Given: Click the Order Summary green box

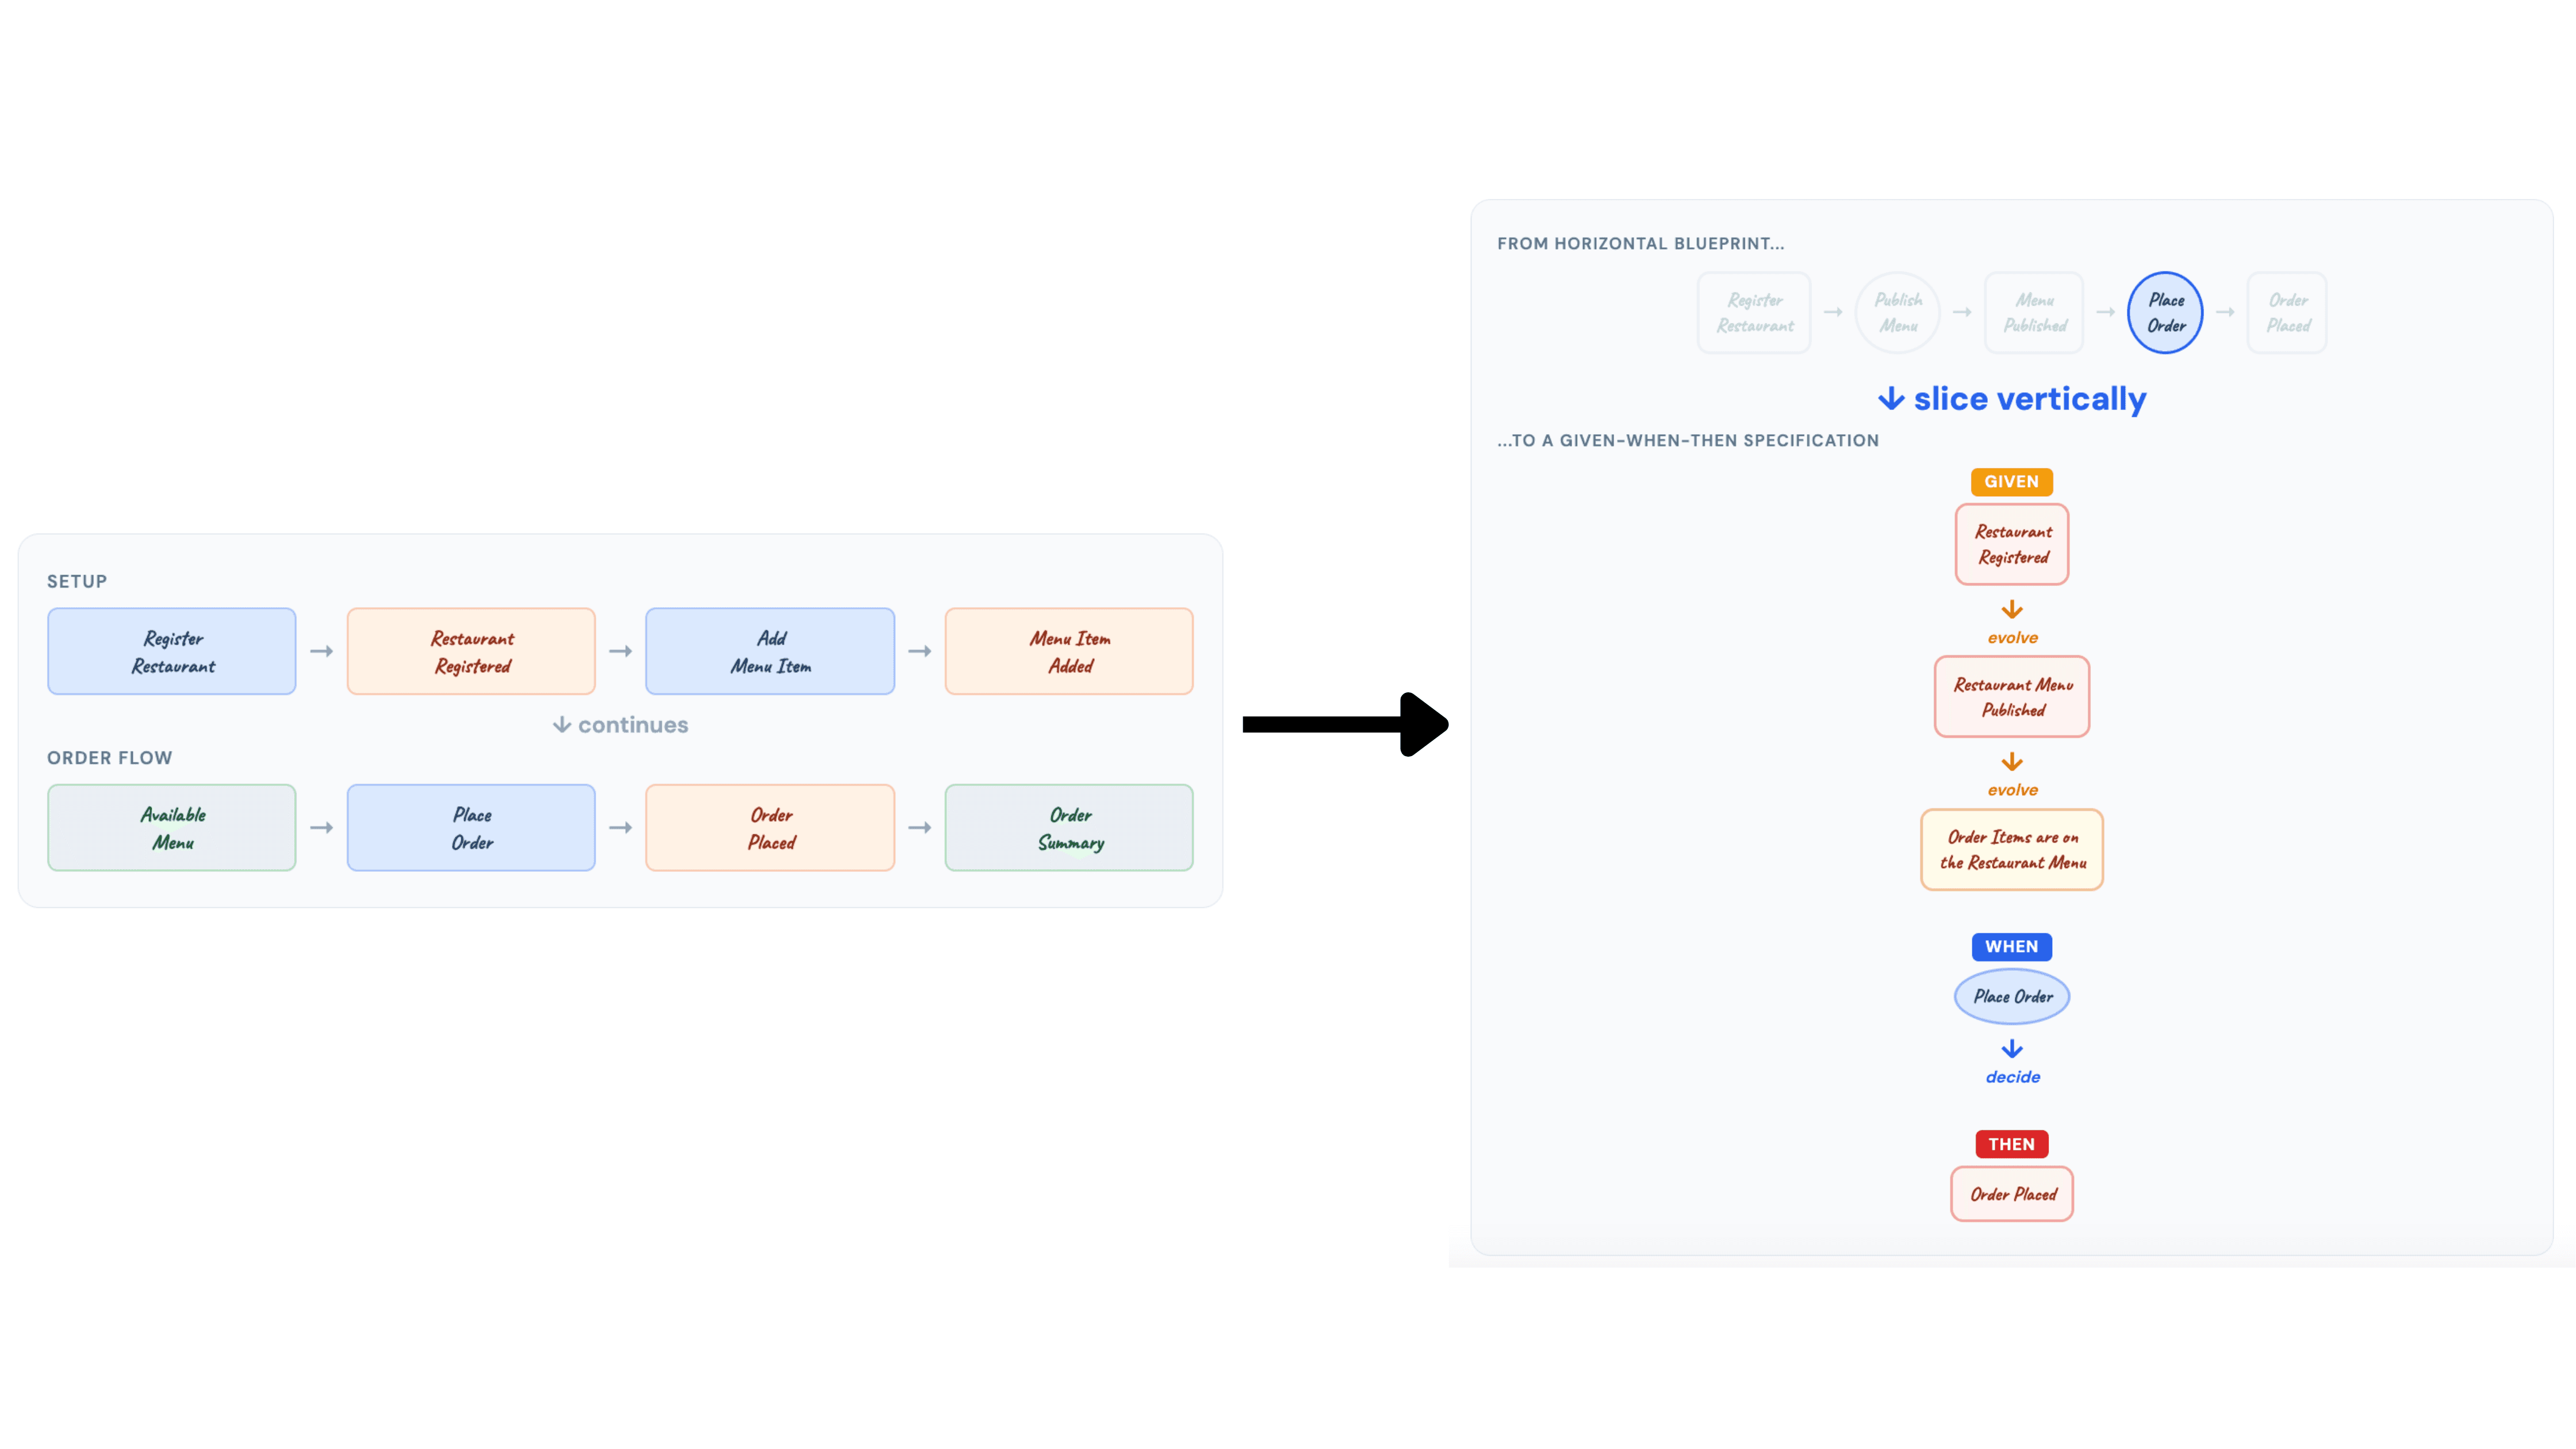Looking at the screenshot, I should pyautogui.click(x=1069, y=828).
